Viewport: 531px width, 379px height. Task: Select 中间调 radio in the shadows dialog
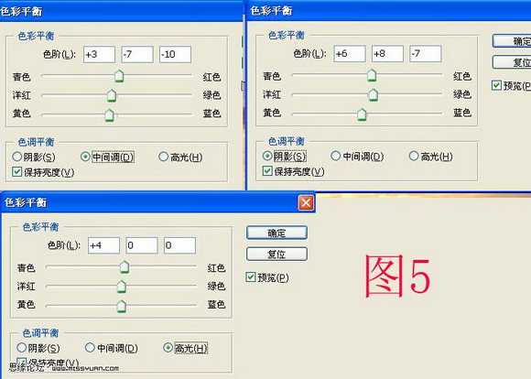tap(335, 156)
